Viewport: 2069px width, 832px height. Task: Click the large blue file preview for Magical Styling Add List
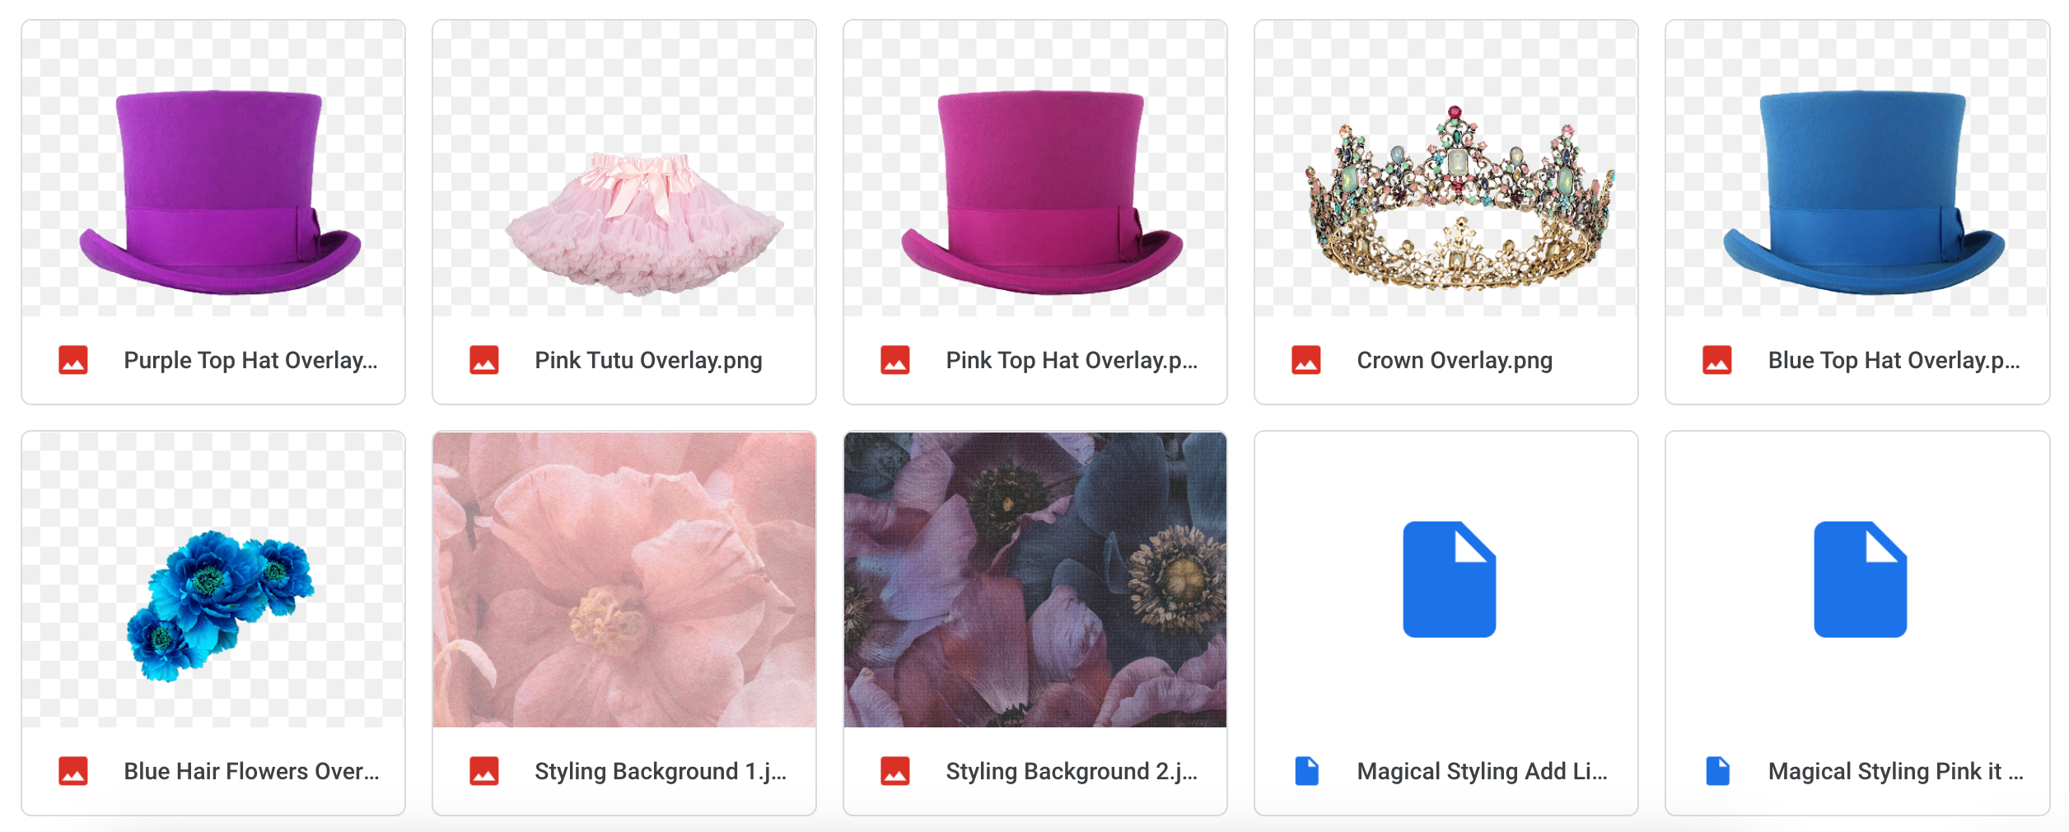coord(1446,579)
